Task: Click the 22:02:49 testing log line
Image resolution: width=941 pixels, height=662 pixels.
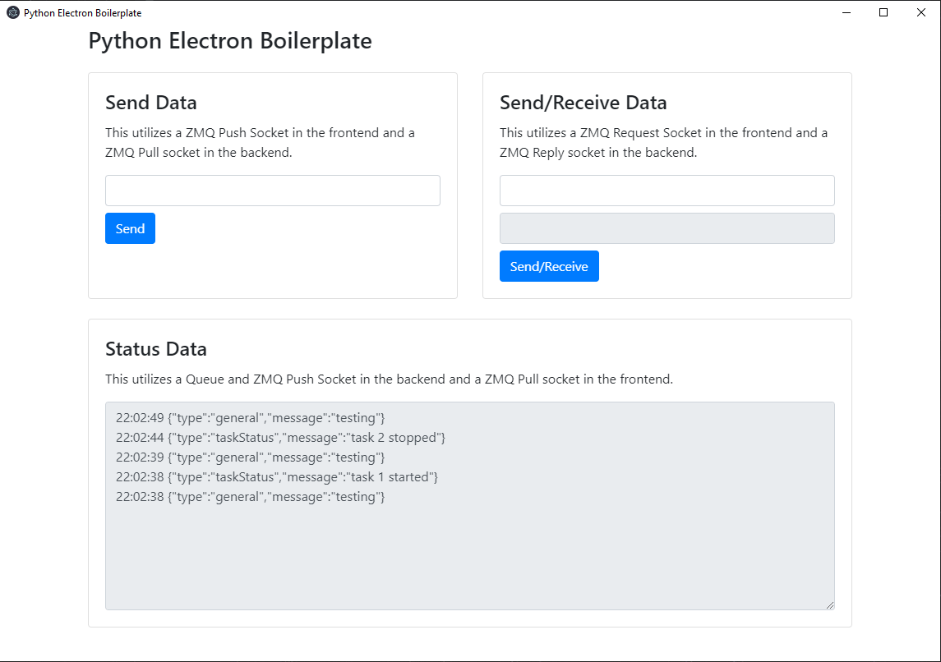Action: click(x=250, y=418)
